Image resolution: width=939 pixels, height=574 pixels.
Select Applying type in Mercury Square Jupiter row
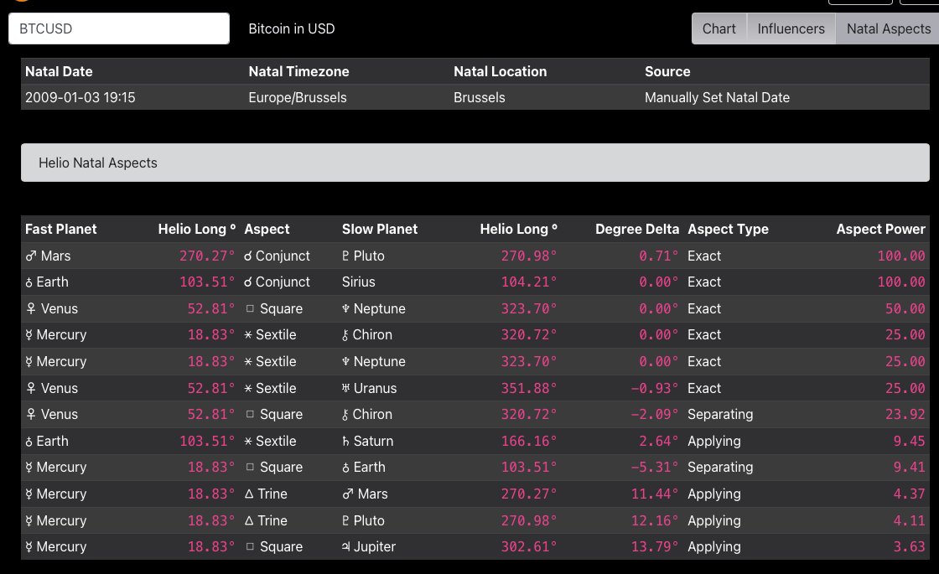(713, 546)
